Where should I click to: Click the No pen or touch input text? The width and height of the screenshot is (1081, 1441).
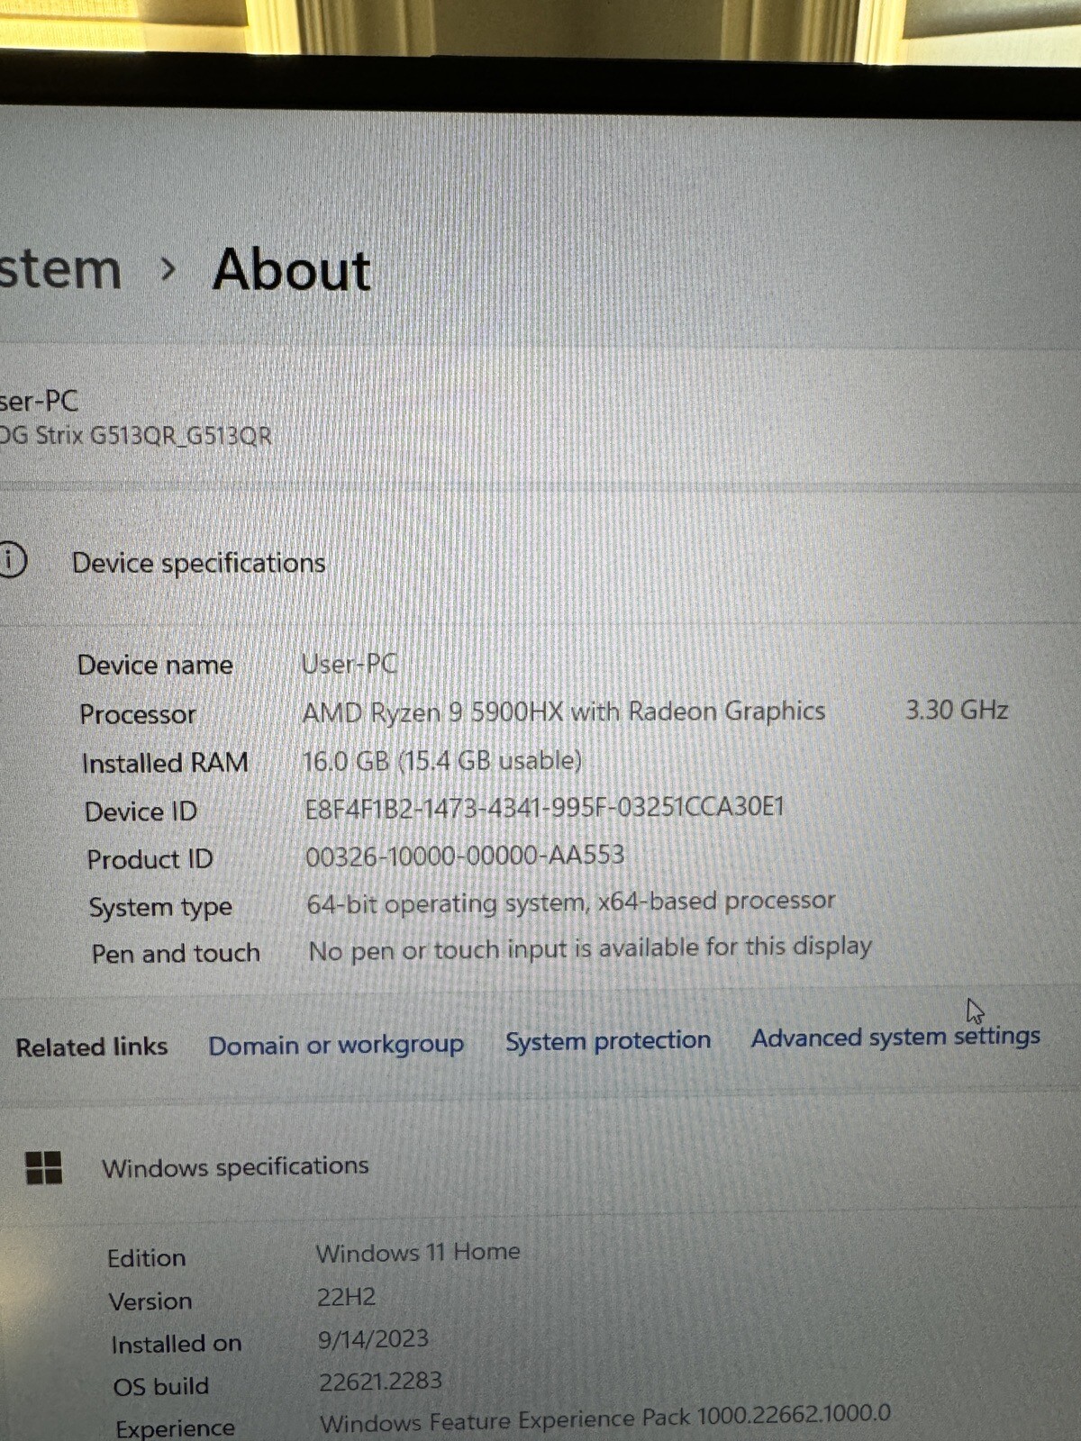[590, 948]
